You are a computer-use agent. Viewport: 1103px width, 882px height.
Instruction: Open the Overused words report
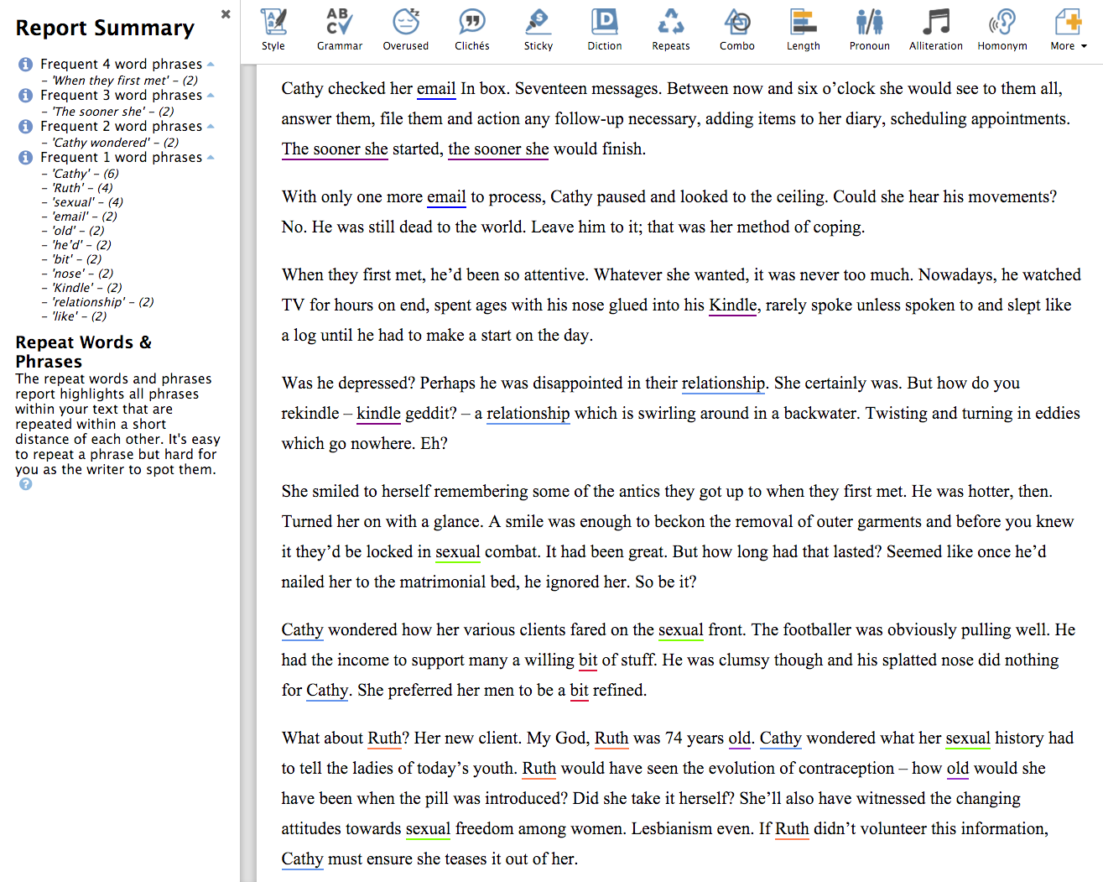pos(405,29)
